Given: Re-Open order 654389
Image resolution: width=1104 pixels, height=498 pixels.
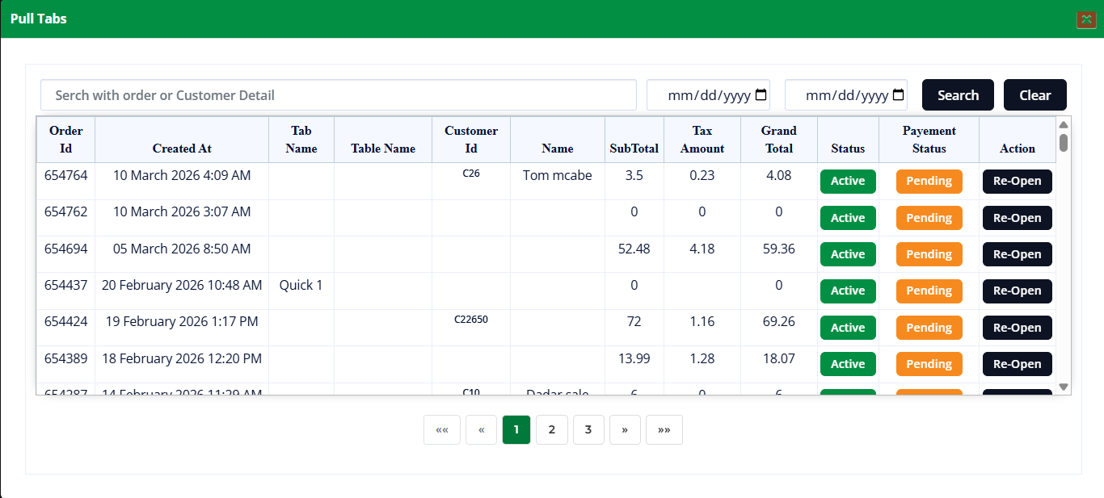Looking at the screenshot, I should tap(1017, 364).
